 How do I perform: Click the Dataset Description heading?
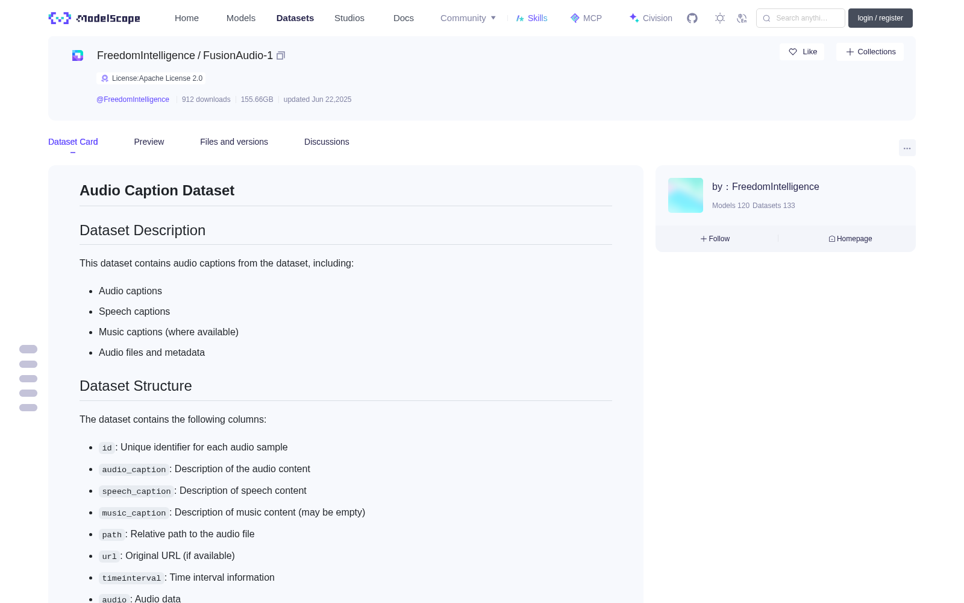143,230
